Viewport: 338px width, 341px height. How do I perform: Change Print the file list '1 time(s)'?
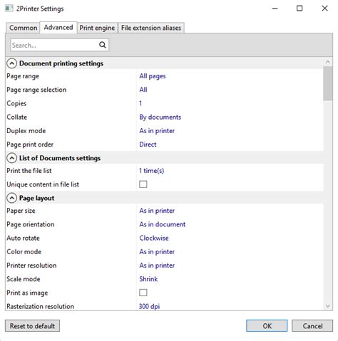click(x=151, y=171)
